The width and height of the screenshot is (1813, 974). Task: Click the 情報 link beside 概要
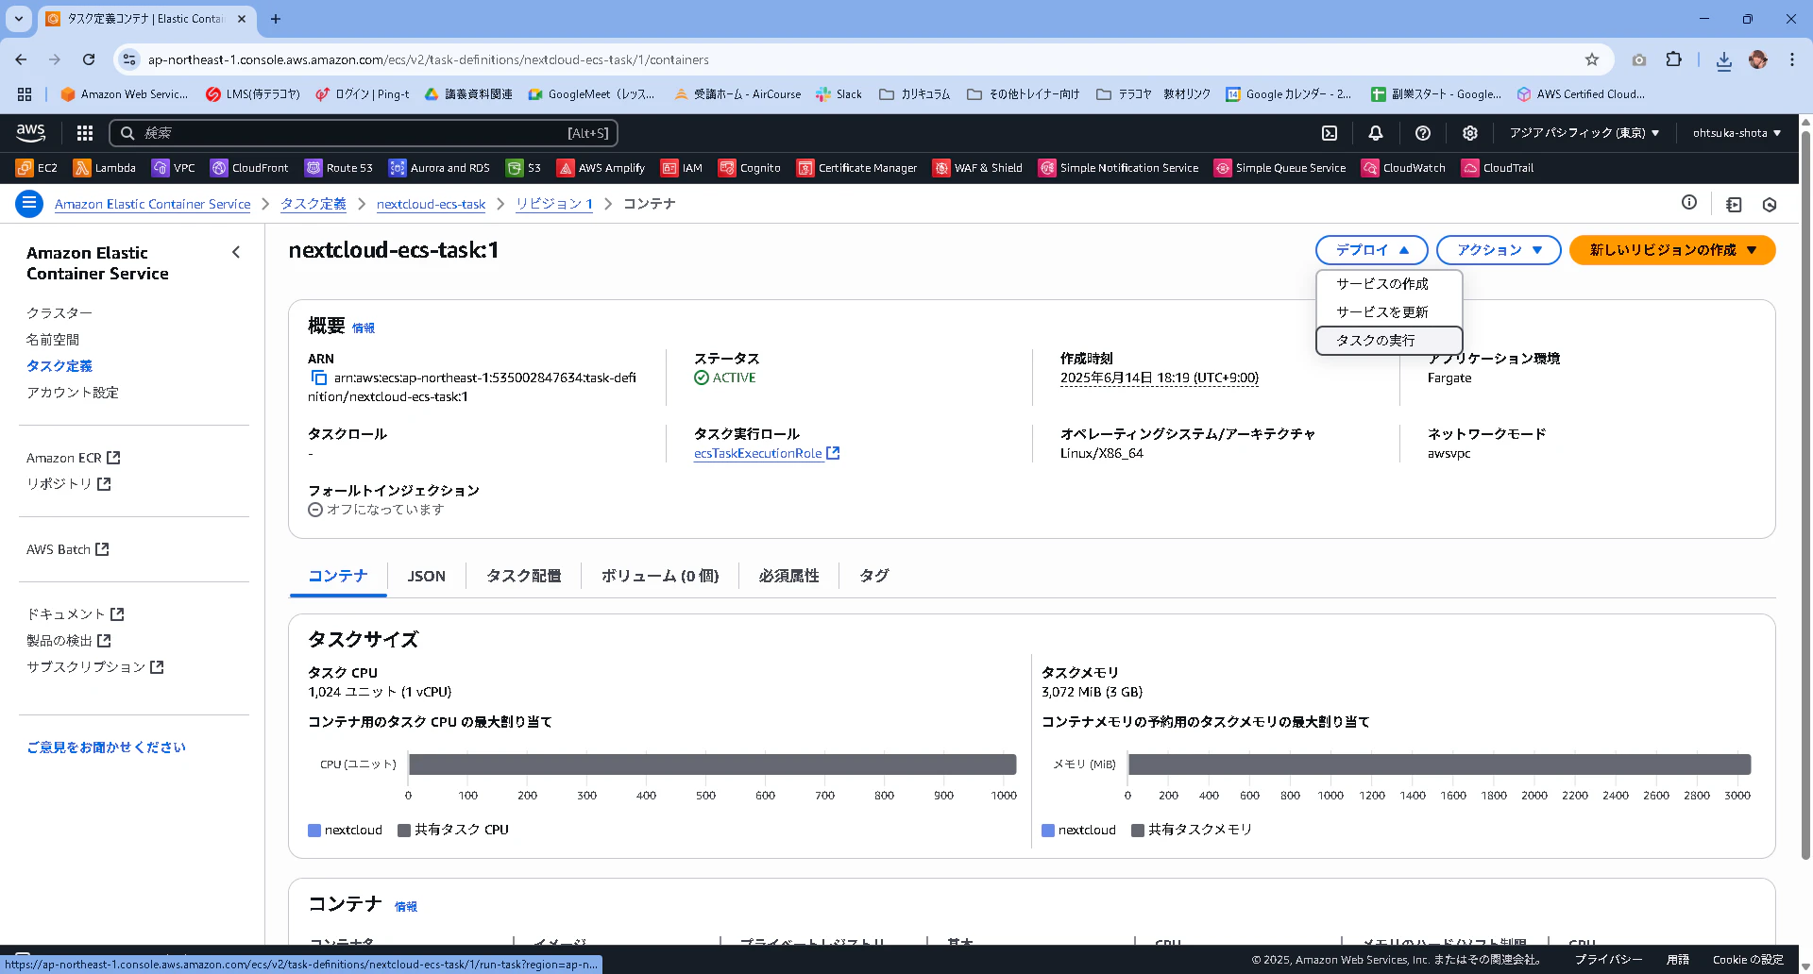(364, 328)
